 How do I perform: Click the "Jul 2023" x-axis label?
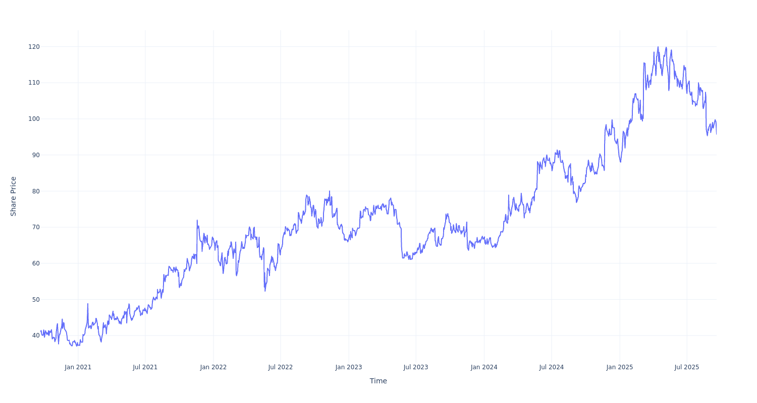click(416, 367)
